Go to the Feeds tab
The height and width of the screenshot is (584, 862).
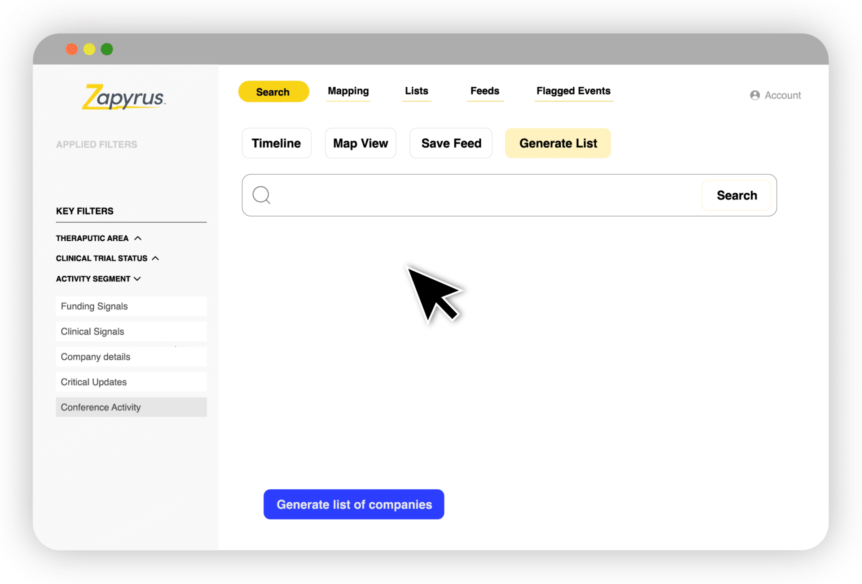484,91
